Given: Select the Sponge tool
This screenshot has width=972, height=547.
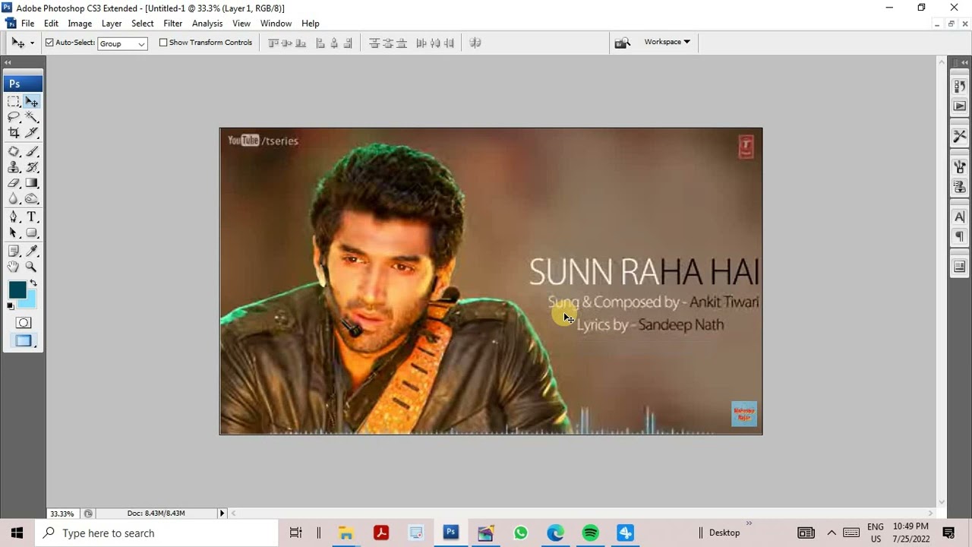Looking at the screenshot, I should (x=31, y=199).
